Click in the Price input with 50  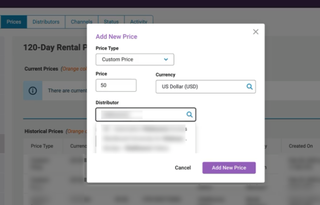(116, 85)
